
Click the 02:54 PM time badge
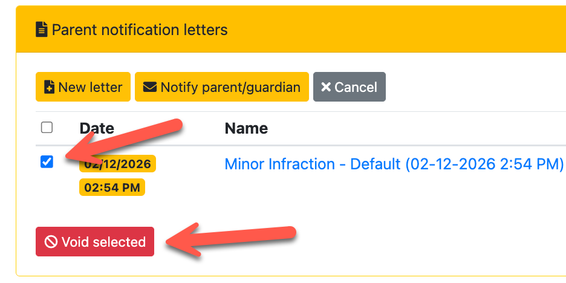click(x=112, y=187)
